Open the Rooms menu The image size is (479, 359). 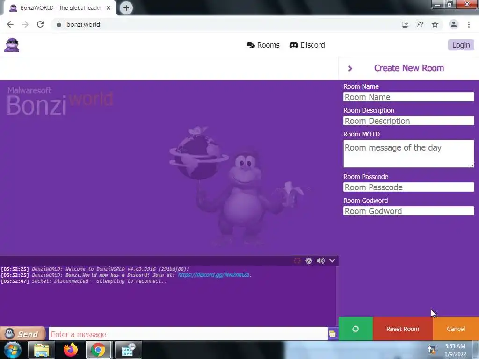click(x=263, y=45)
